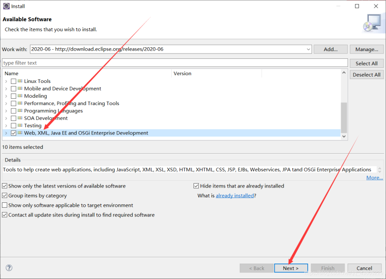Check the Programming Languages checkbox

tap(14, 111)
